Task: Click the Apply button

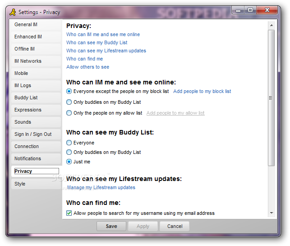Action: coord(143,227)
